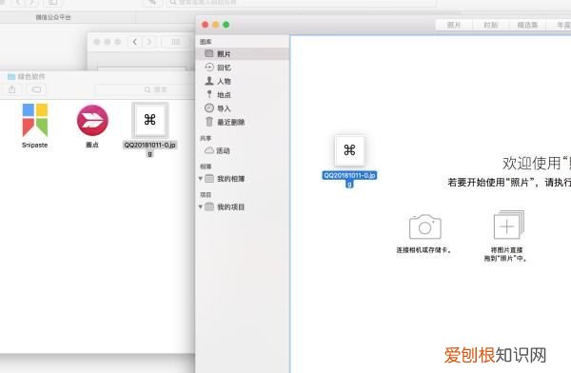Click the Tags button in the 绿色软件 Finder toolbar
Image resolution: width=571 pixels, height=373 pixels.
click(x=36, y=89)
